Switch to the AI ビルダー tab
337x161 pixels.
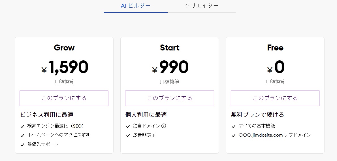coord(135,6)
